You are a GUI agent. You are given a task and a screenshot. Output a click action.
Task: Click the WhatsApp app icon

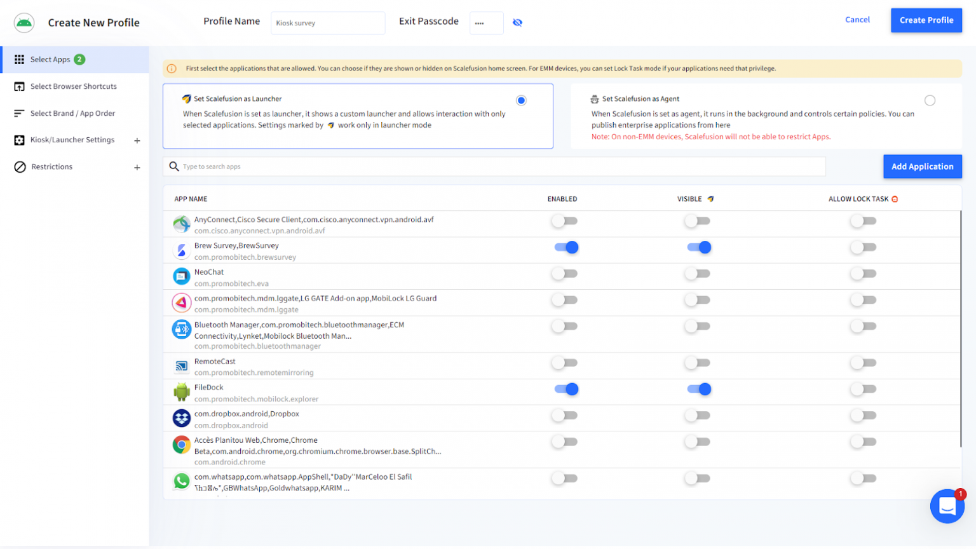(182, 481)
